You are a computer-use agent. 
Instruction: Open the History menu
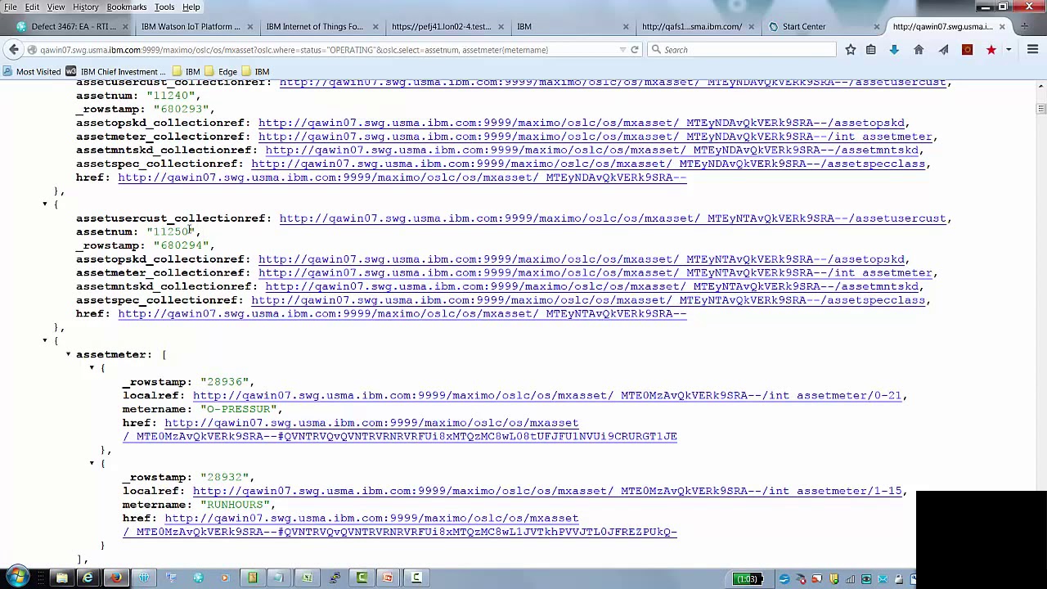pyautogui.click(x=85, y=7)
